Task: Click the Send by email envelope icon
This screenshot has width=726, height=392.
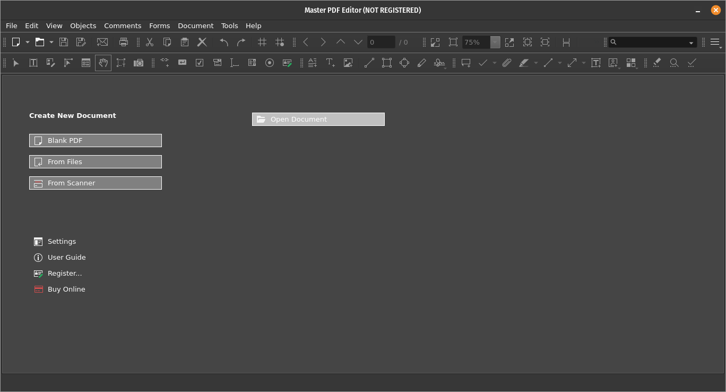Action: pos(102,42)
